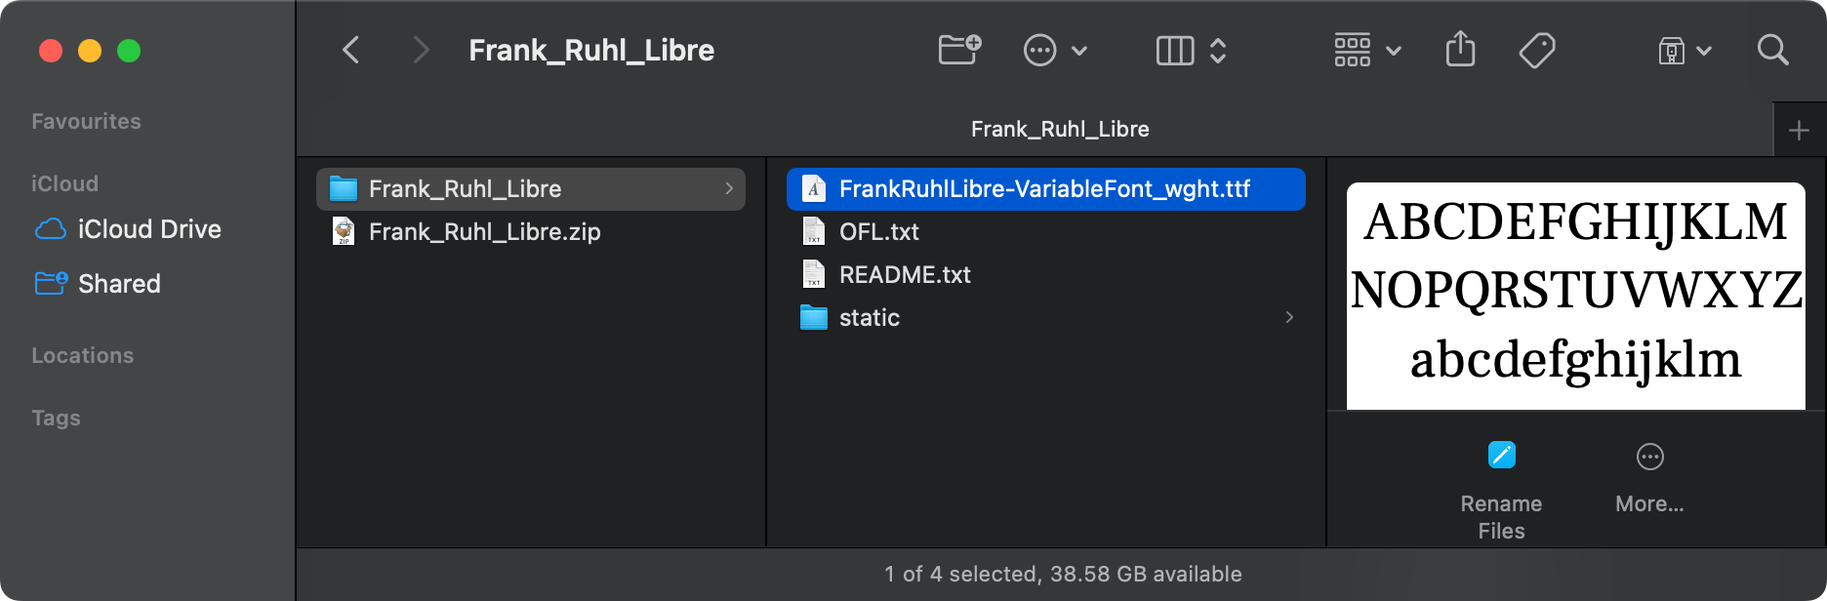The width and height of the screenshot is (1827, 601).
Task: Open the Shared sidebar location
Action: (119, 284)
